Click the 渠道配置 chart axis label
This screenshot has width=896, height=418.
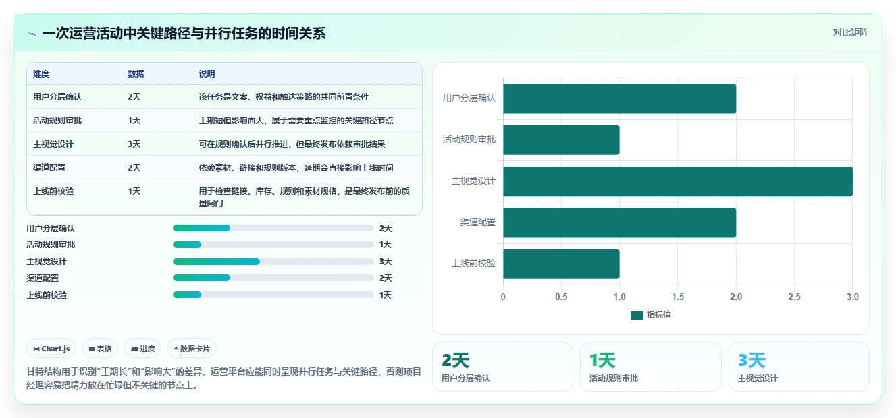pos(478,222)
